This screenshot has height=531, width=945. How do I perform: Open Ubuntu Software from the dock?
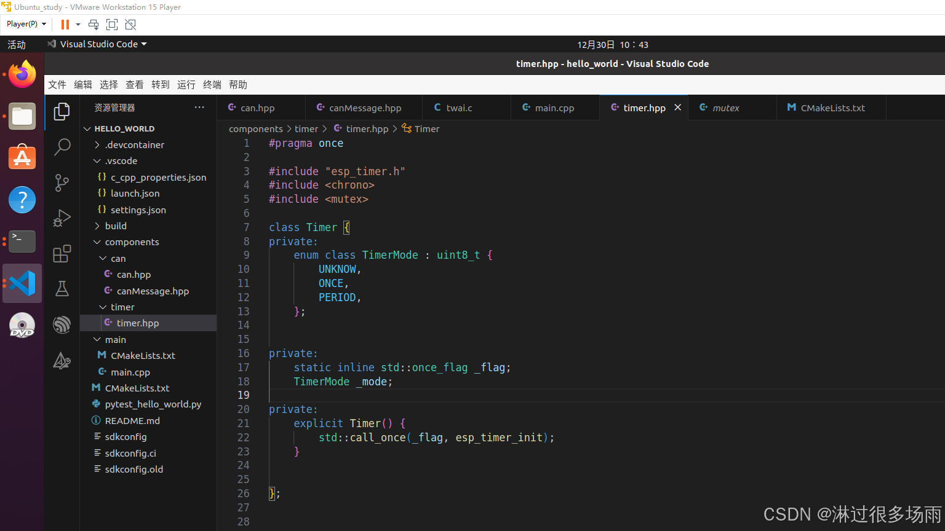[x=22, y=158]
